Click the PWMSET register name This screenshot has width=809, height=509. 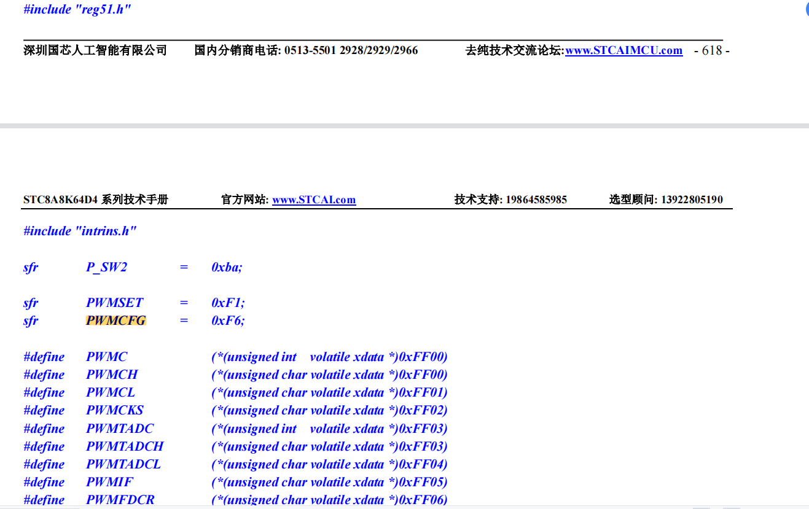[114, 303]
